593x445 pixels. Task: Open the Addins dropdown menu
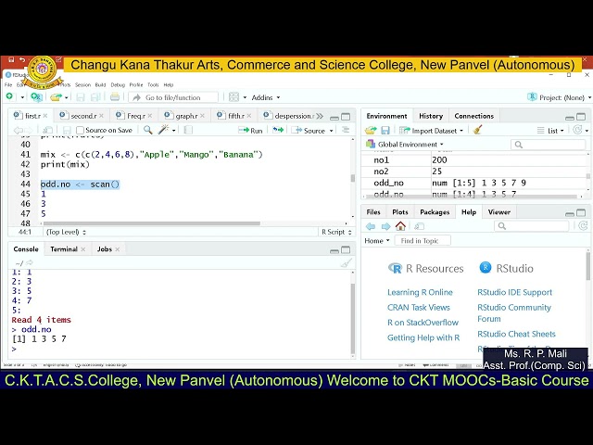[x=266, y=97]
